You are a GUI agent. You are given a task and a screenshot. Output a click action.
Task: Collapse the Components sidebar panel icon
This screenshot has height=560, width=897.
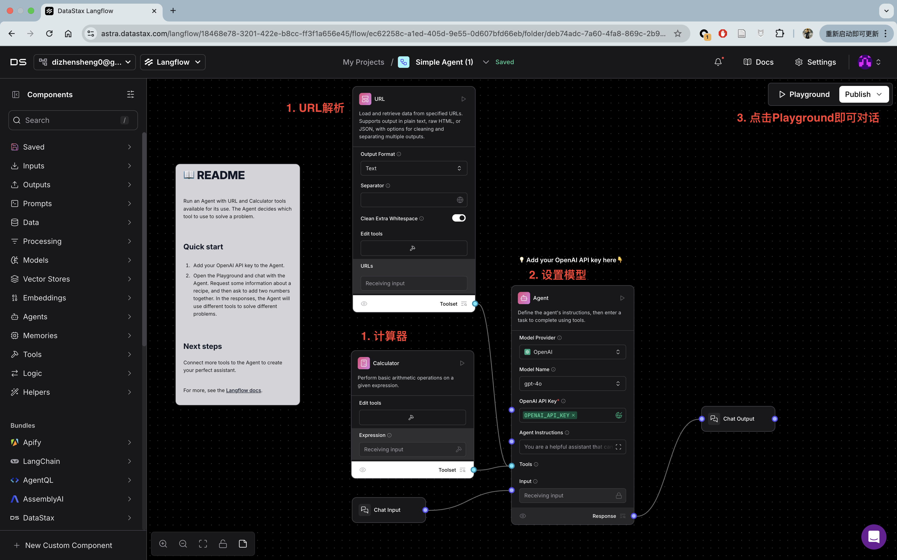coord(15,95)
